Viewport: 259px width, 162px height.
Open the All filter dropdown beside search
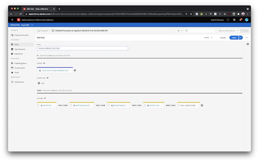[180, 31]
